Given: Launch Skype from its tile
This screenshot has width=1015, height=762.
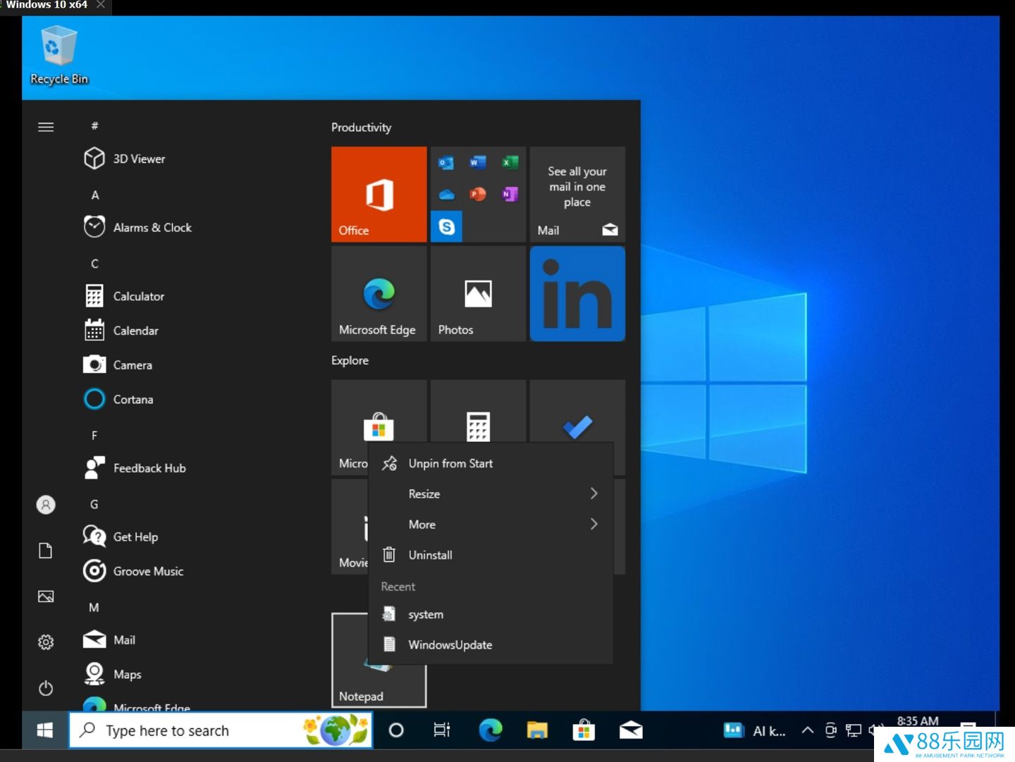Looking at the screenshot, I should point(446,226).
